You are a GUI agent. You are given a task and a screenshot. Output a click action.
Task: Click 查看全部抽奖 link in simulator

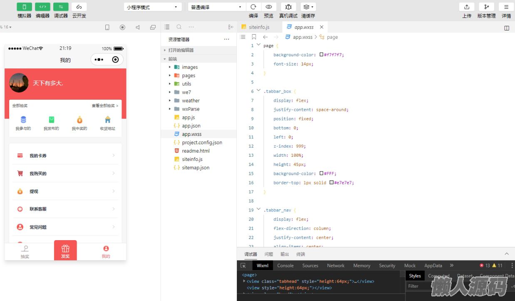tap(105, 106)
